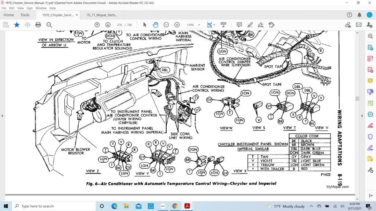
Task: Click the page number input field
Action: tap(119, 25)
